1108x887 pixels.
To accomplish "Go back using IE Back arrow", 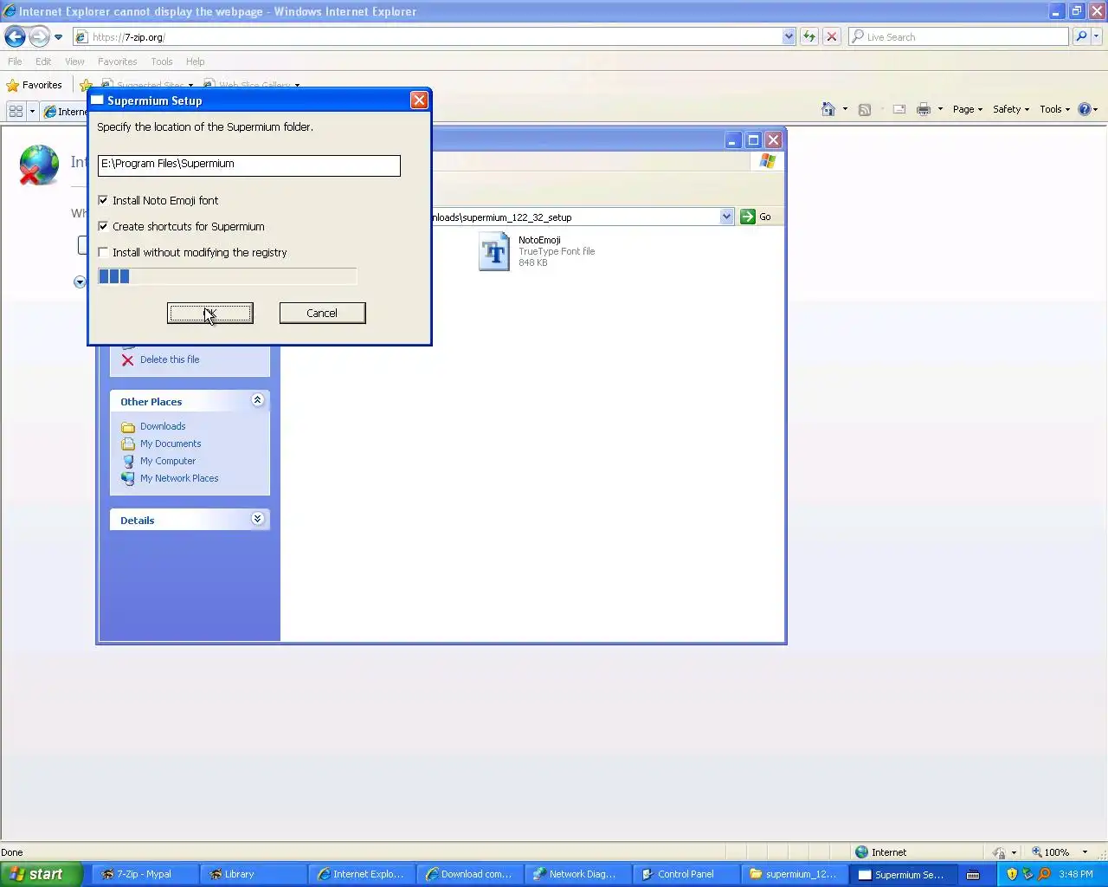I will (15, 36).
